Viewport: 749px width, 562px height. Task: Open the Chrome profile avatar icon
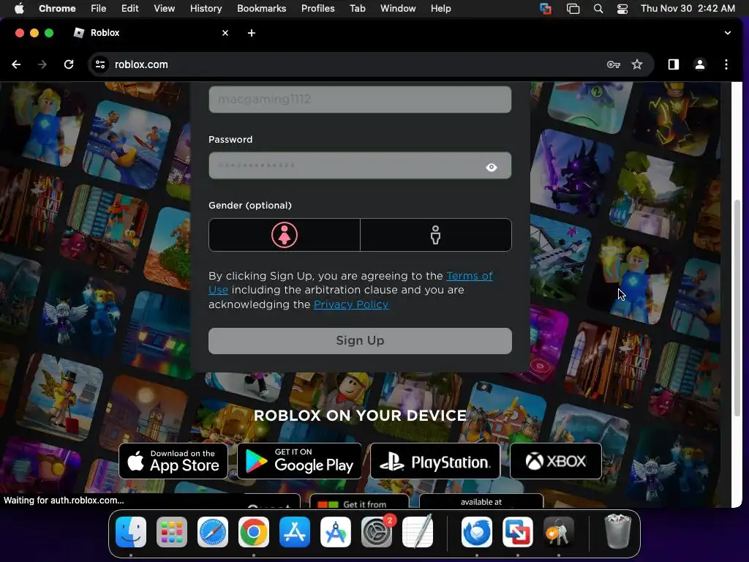pyautogui.click(x=700, y=64)
